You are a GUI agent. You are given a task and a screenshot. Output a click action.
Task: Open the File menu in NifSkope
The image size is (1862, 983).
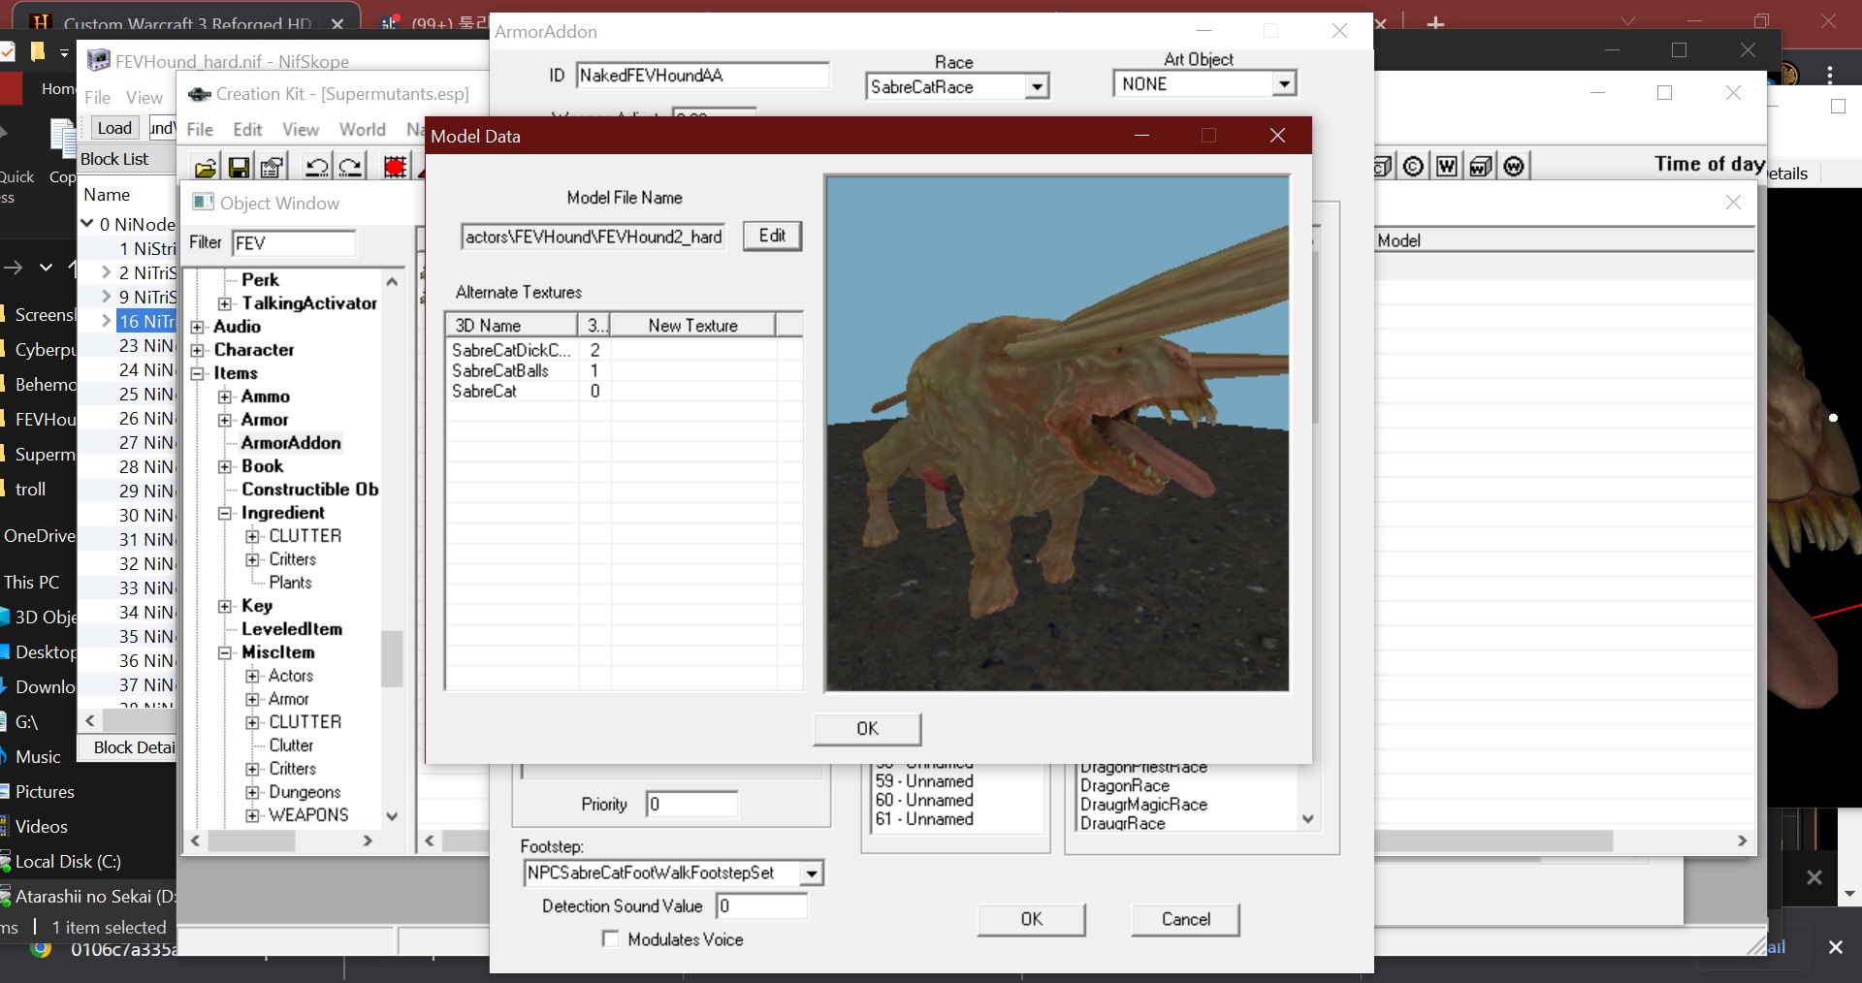[x=97, y=97]
